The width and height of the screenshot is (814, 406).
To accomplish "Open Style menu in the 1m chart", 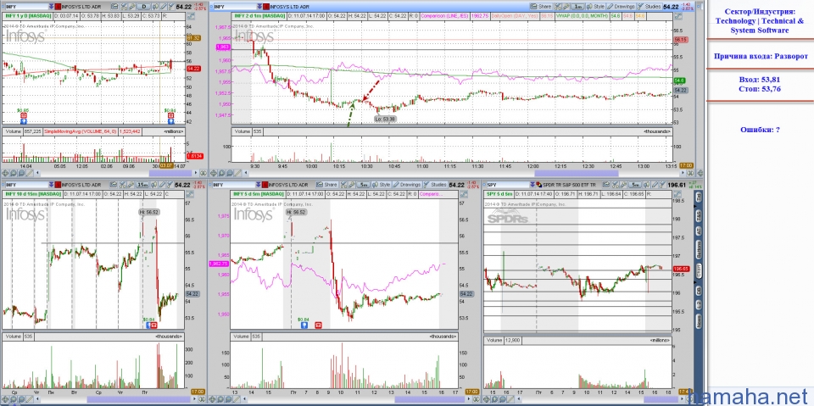I will pyautogui.click(x=595, y=6).
